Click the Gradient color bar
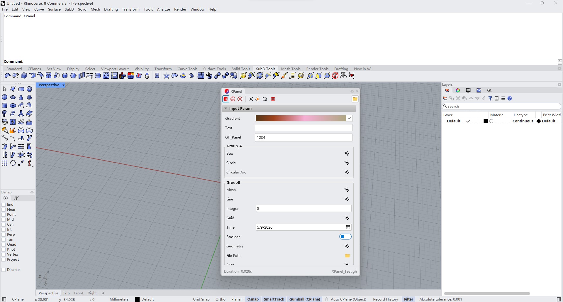563x302 pixels. pyautogui.click(x=301, y=118)
